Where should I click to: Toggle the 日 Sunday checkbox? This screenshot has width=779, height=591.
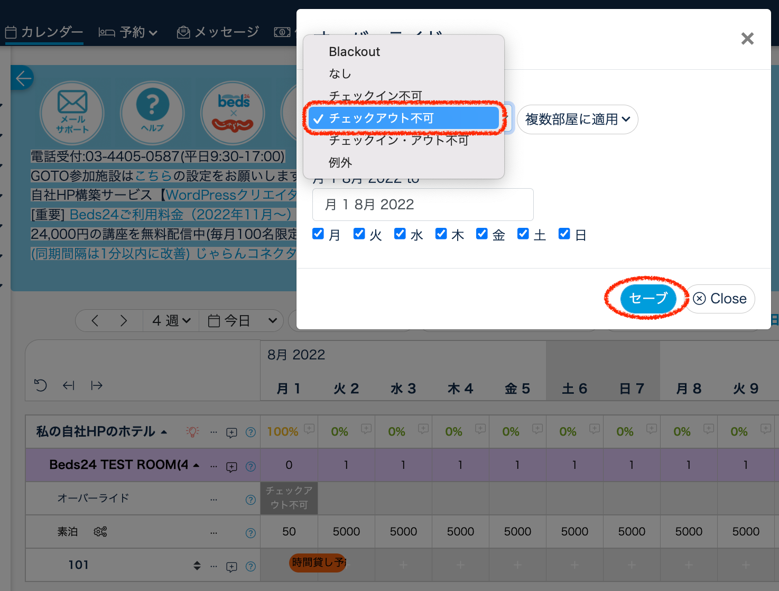[564, 234]
